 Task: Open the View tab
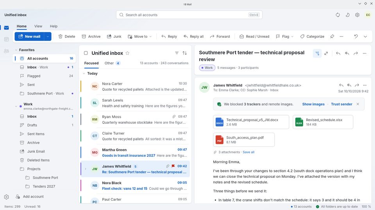(x=38, y=26)
